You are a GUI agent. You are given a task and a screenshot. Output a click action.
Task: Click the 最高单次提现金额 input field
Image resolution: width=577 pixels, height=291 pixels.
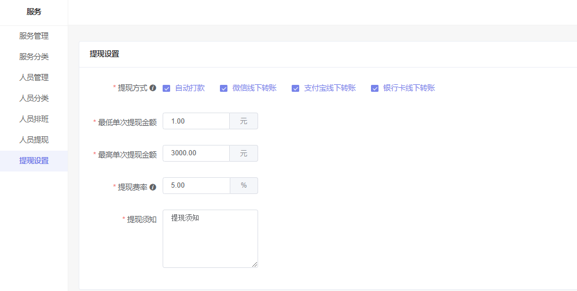click(196, 153)
